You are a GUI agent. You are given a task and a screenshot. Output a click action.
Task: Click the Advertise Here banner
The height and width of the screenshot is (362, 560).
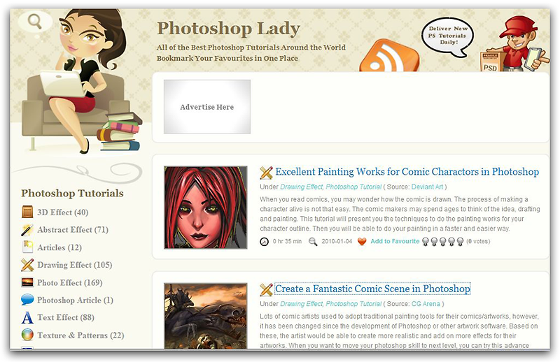pos(207,107)
